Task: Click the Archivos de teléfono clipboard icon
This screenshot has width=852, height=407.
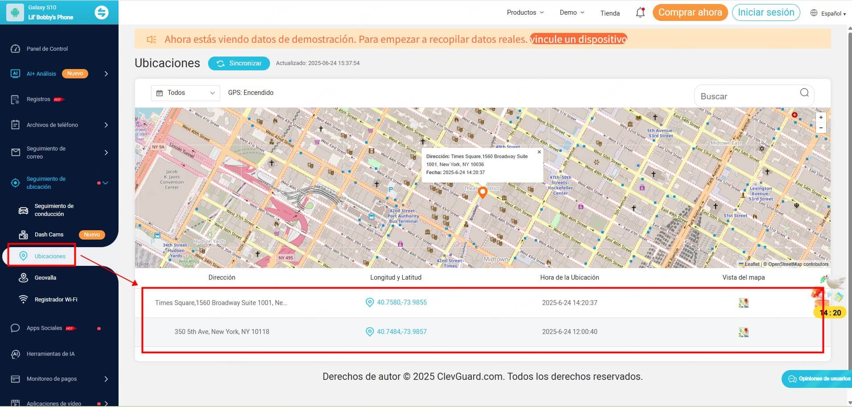Action: coord(15,125)
